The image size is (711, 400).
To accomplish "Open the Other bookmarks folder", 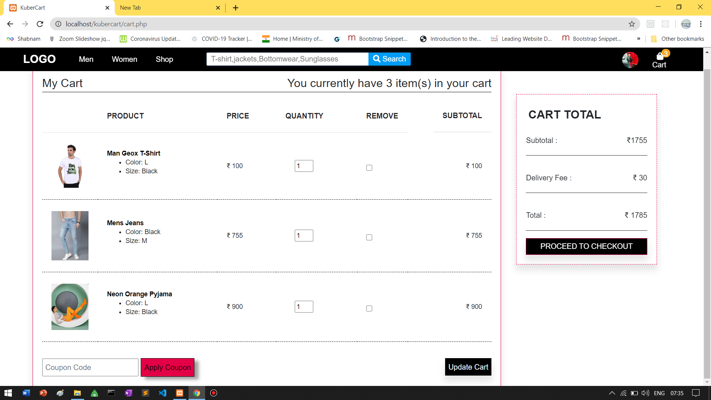I will point(678,39).
